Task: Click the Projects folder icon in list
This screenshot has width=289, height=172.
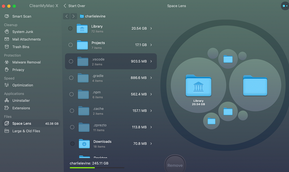Action: tap(82, 45)
